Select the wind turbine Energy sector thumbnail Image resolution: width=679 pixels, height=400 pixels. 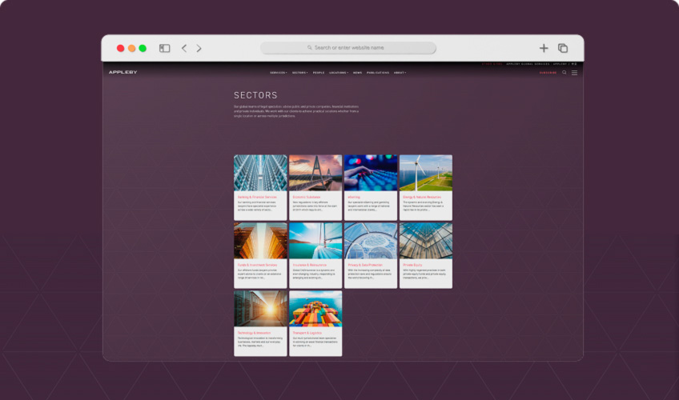pyautogui.click(x=425, y=173)
